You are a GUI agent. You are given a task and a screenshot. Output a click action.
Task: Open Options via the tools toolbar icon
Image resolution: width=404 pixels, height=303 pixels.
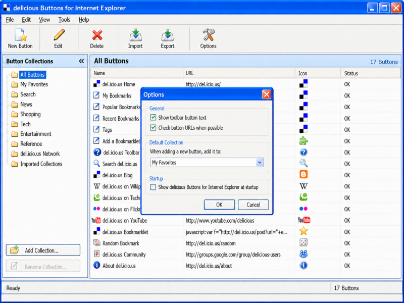coord(209,35)
